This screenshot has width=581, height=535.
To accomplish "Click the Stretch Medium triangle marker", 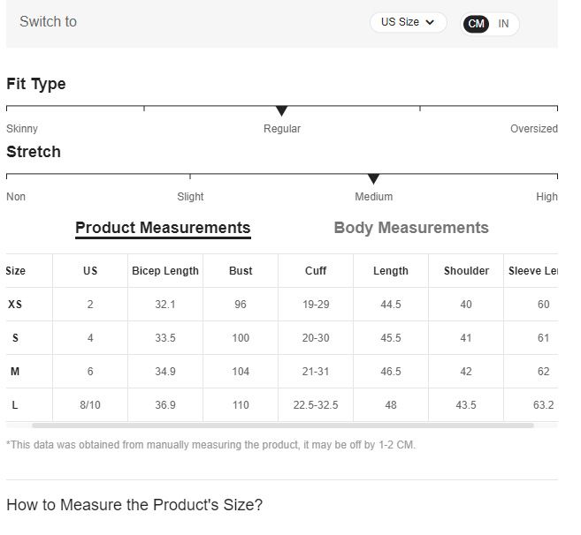I will [x=373, y=179].
